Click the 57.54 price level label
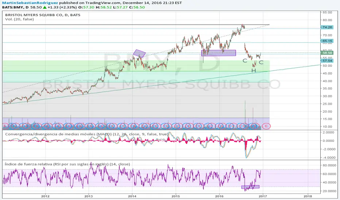 click(x=327, y=60)
